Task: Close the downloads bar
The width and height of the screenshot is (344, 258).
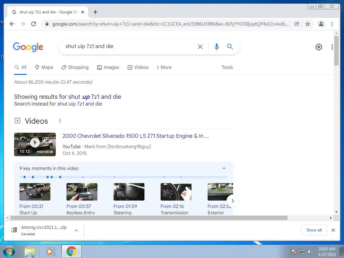Action: (333, 230)
